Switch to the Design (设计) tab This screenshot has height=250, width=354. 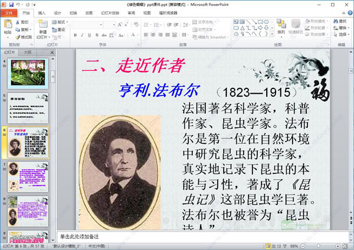point(57,13)
